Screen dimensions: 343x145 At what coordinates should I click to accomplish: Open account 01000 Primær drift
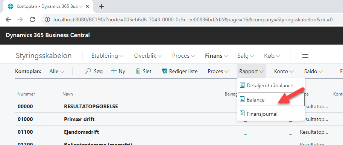79,119
